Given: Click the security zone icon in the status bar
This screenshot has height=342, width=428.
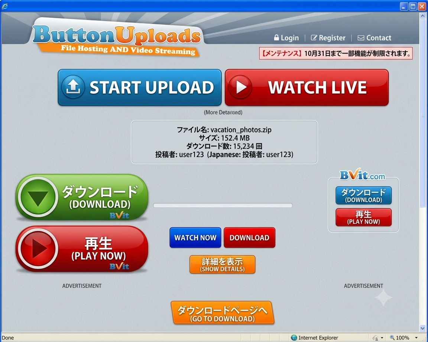Looking at the screenshot, I should coord(375,338).
